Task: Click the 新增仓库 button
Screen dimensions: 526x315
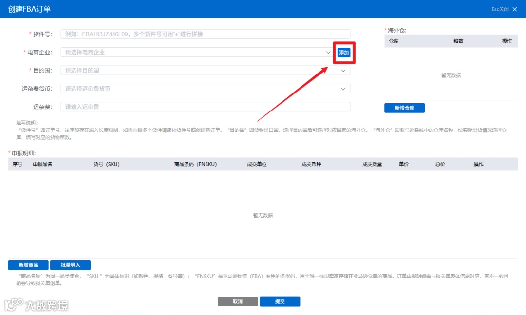Action: click(x=405, y=108)
